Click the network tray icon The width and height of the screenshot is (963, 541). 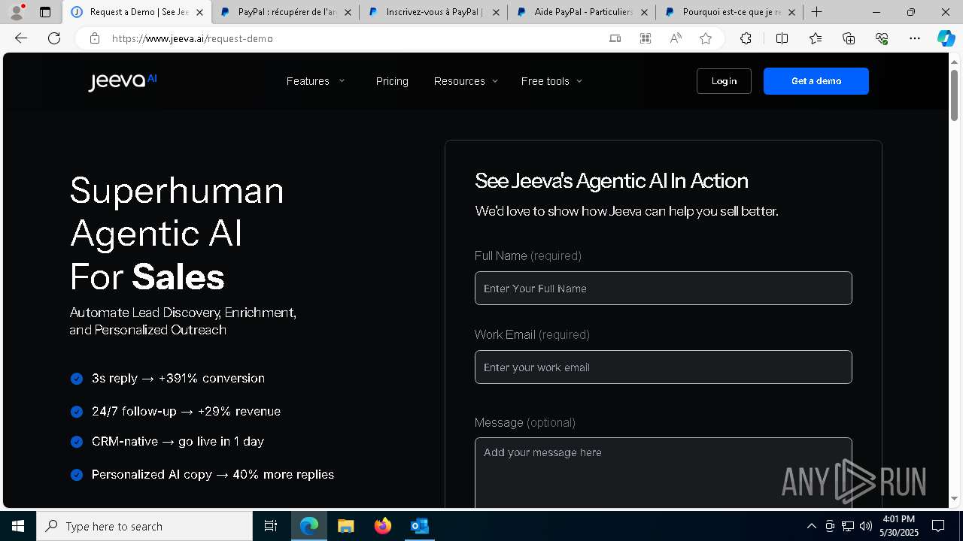848,526
